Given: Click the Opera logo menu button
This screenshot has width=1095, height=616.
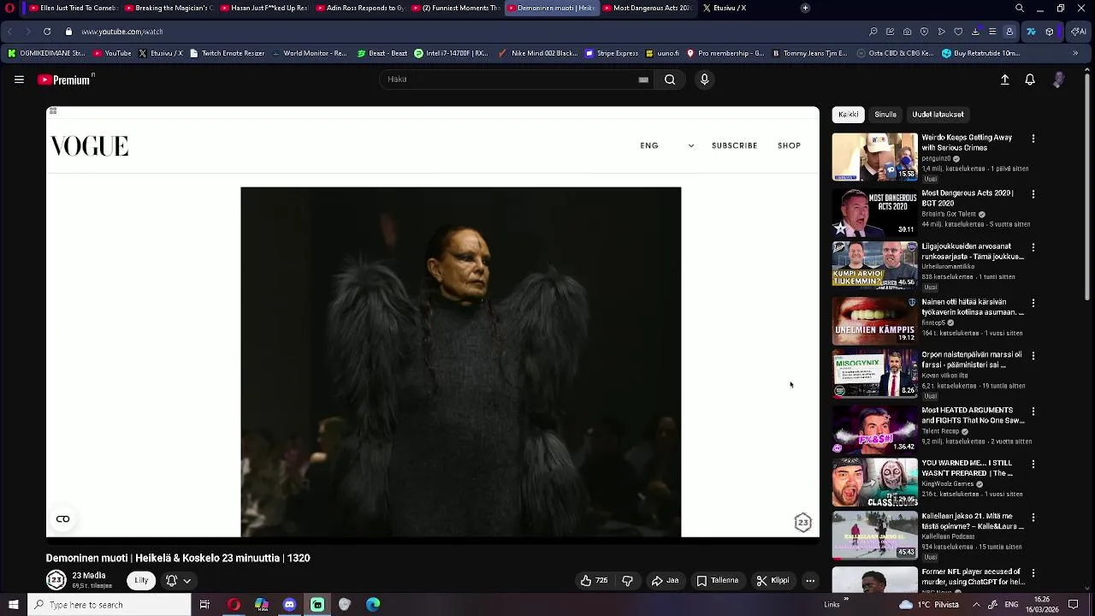Looking at the screenshot, I should pos(10,8).
